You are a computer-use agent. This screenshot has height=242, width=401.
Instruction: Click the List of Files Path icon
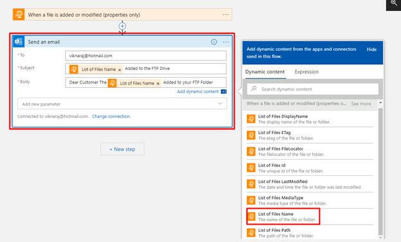point(251,233)
